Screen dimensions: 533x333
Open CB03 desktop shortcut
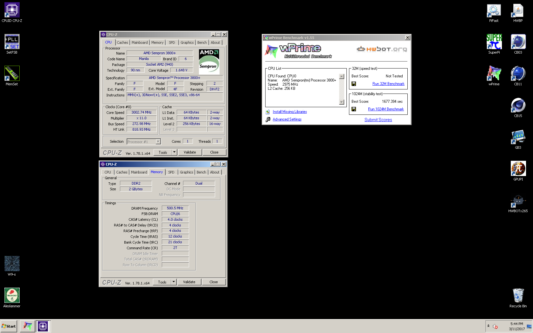[x=518, y=44]
